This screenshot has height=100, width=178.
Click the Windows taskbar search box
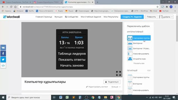point(29,97)
